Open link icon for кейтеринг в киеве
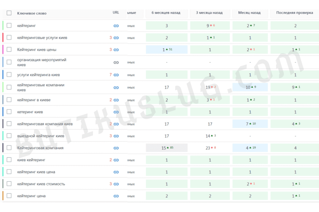319x212 pixels. click(116, 100)
